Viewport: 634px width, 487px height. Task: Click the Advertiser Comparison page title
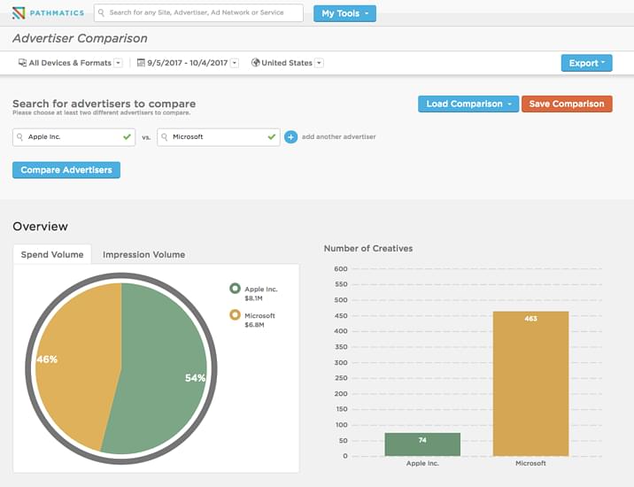point(80,38)
